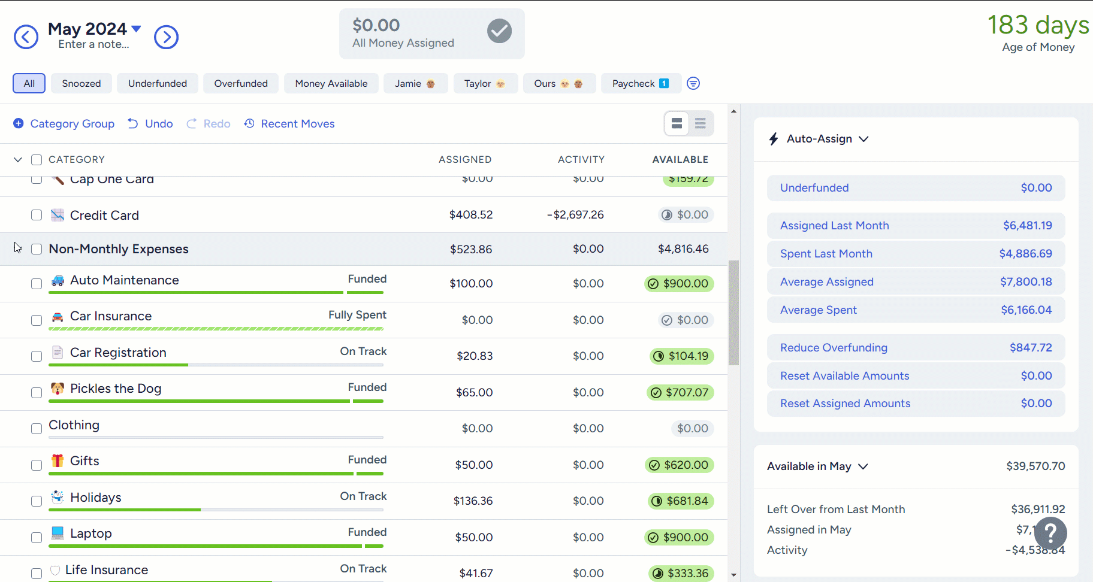This screenshot has height=582, width=1093.
Task: Check the Car Insurance checkbox
Action: (37, 320)
